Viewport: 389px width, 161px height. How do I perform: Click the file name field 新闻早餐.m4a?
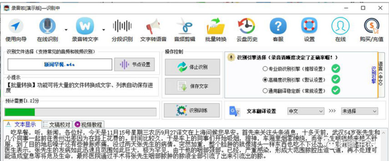click(60, 65)
